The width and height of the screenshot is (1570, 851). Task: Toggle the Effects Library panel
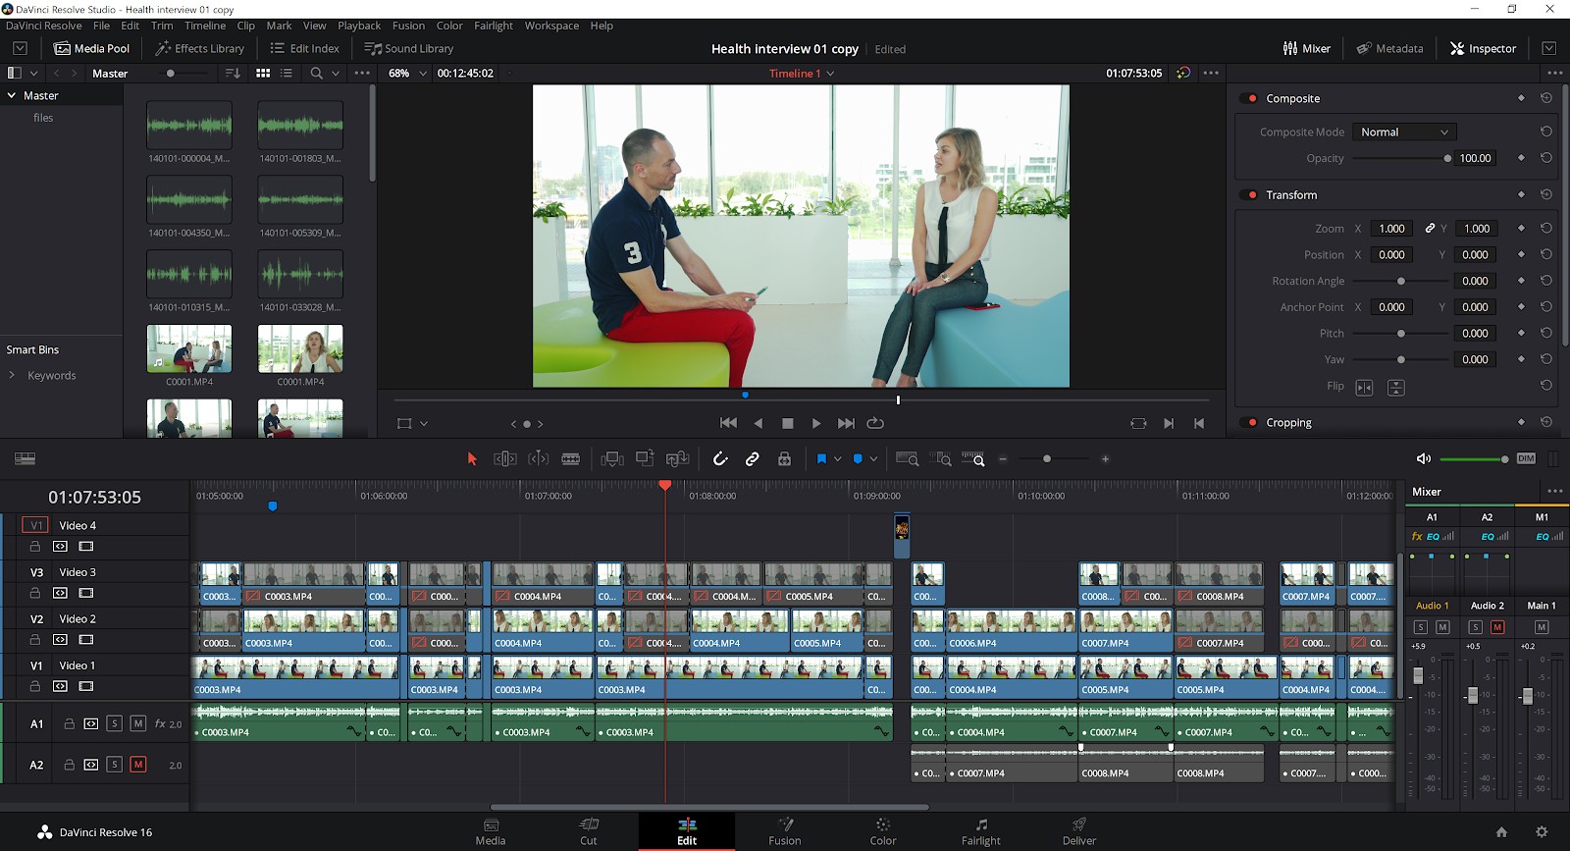[200, 48]
